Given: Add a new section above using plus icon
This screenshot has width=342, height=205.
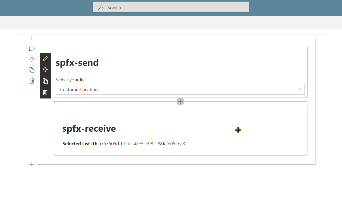Looking at the screenshot, I should (32, 38).
